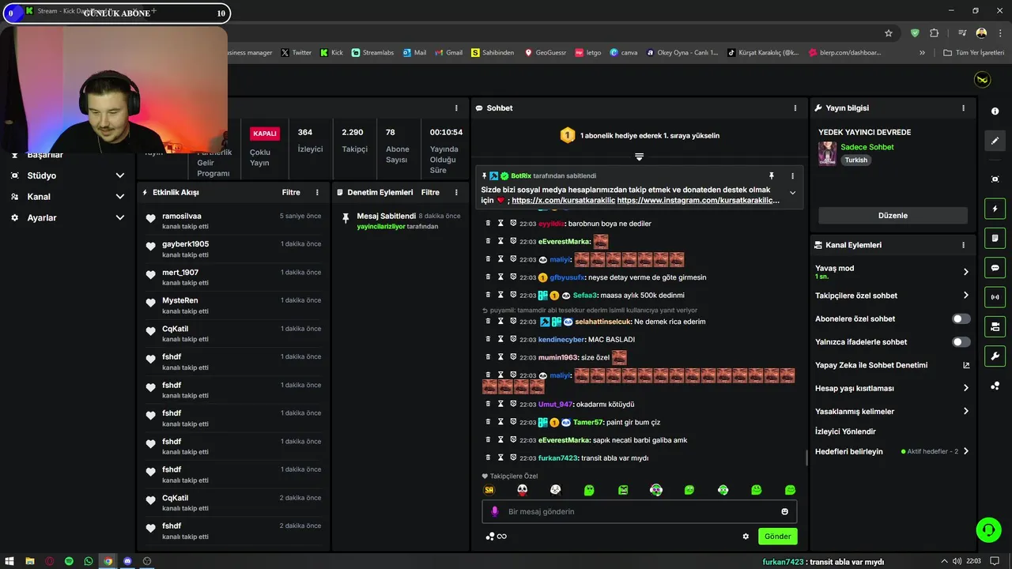Click the purple microphone icon in message box
1012x569 pixels.
click(x=495, y=511)
